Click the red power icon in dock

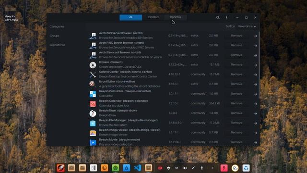click(224, 168)
